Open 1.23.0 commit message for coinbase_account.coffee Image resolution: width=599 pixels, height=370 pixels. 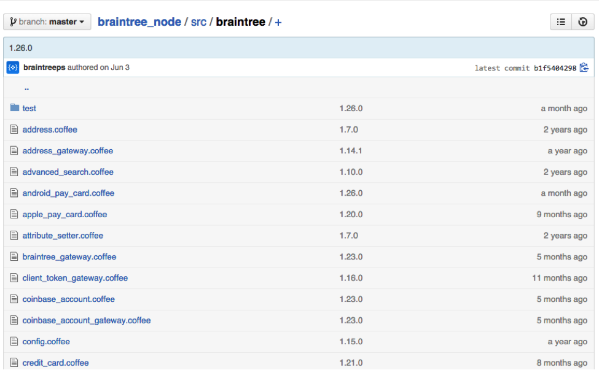pos(351,299)
